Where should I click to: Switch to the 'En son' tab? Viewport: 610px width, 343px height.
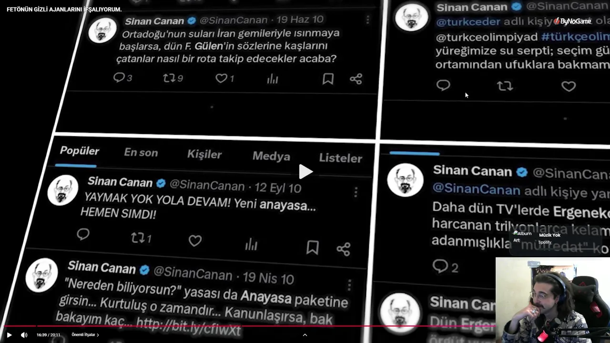(x=141, y=152)
